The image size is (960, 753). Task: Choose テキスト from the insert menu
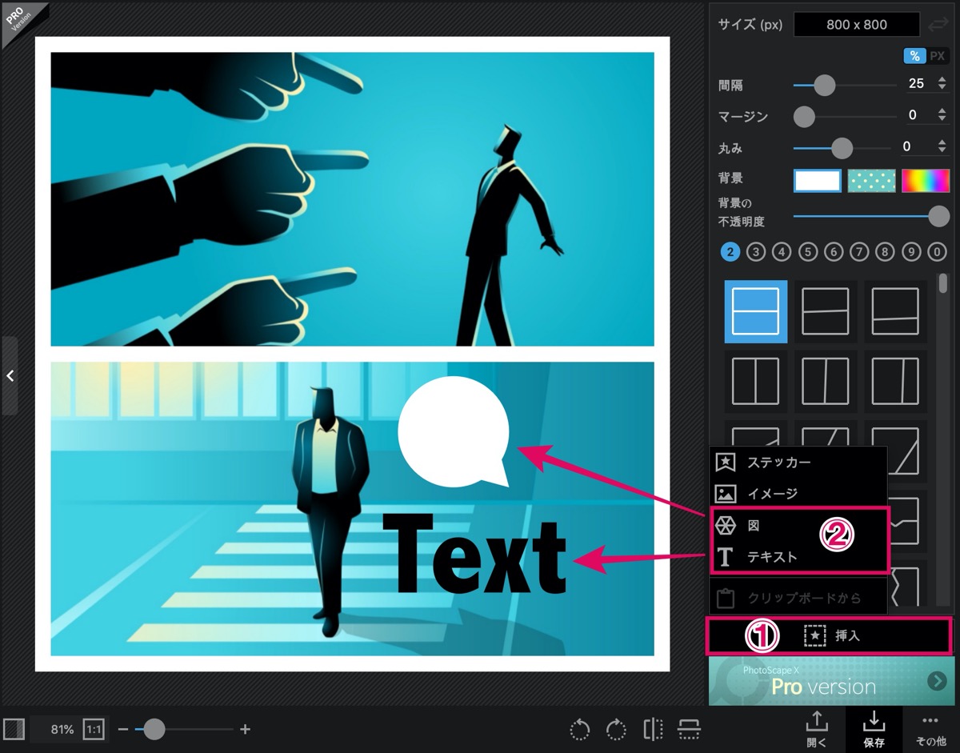[798, 557]
